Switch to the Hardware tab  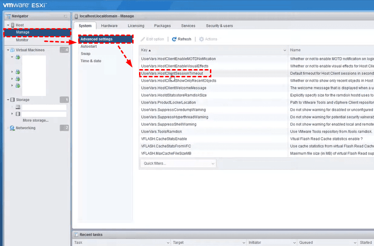pos(109,26)
